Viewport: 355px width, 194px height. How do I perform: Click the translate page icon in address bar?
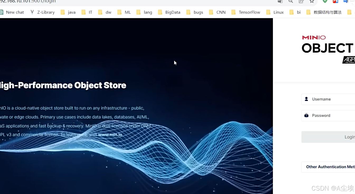[x=280, y=1]
